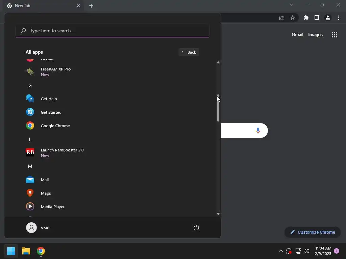Click the scrollbar up arrow in All apps
The width and height of the screenshot is (346, 259).
click(x=218, y=62)
